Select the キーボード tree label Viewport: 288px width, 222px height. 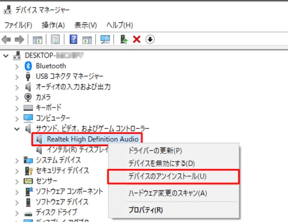[49, 108]
